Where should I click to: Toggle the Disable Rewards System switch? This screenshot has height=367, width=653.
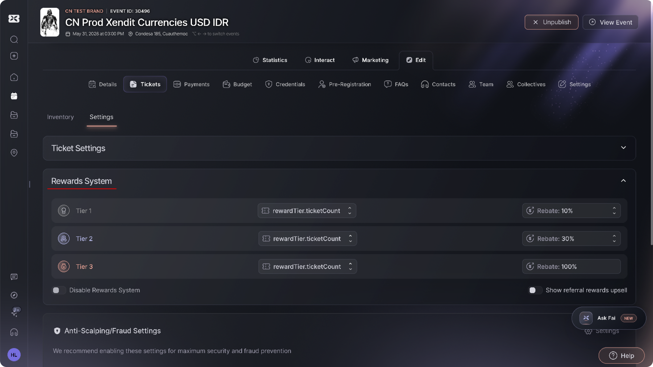[x=58, y=290]
